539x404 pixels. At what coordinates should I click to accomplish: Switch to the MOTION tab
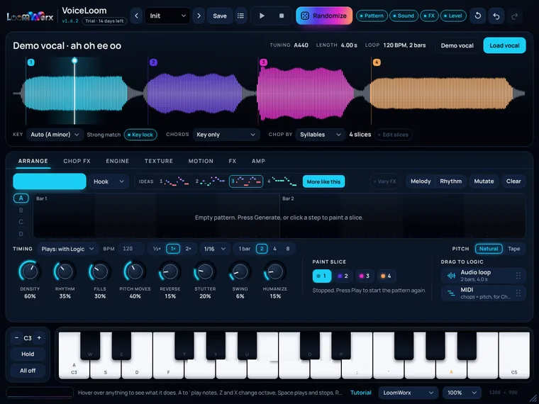coord(201,161)
